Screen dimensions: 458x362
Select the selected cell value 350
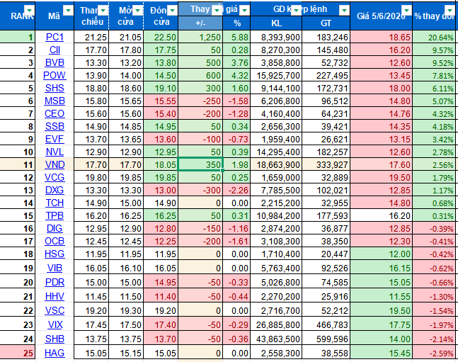click(200, 164)
